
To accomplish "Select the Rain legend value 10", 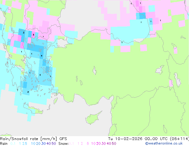I will (33, 144).
